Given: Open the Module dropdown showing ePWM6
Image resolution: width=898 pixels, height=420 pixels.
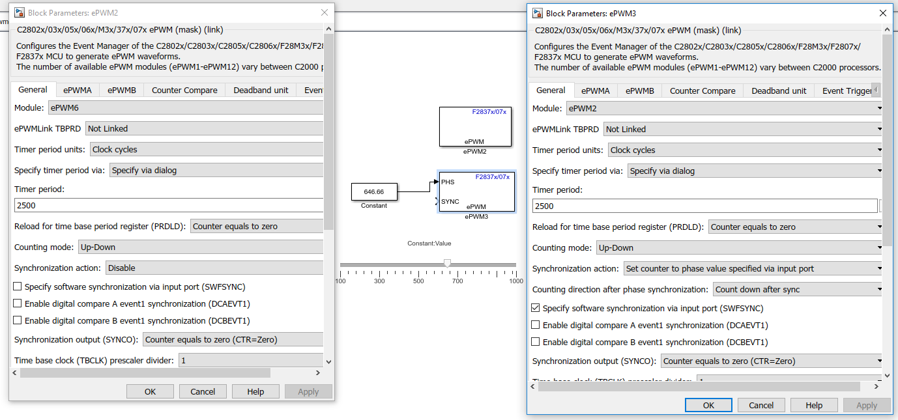Looking at the screenshot, I should 186,107.
